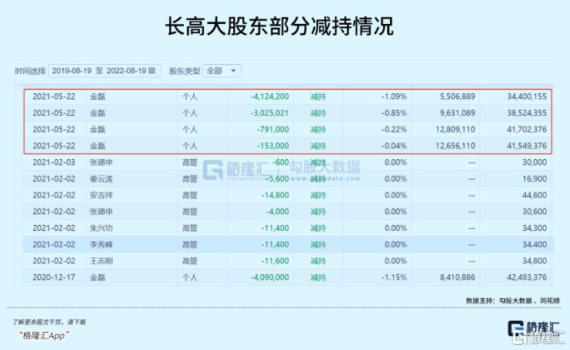Click the “格隆汇App” download text
Screen dimensions: 570x350
(44, 335)
